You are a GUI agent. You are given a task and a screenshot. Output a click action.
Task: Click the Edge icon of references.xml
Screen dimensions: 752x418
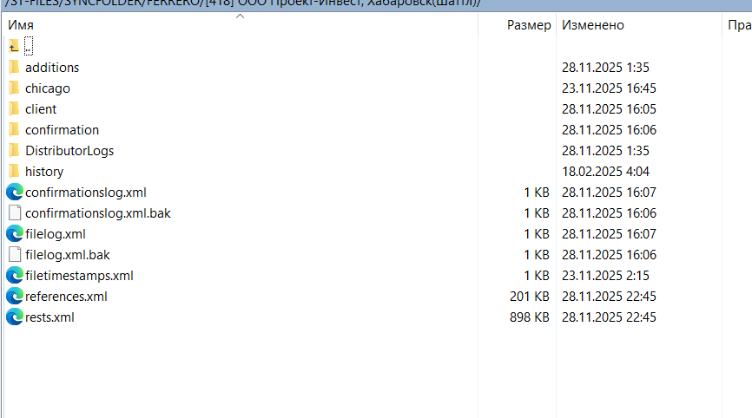pos(15,297)
